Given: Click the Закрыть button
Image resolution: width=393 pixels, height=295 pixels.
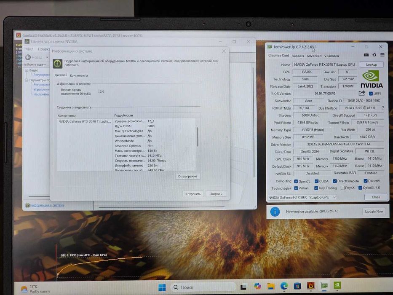Looking at the screenshot, I should click(216, 194).
